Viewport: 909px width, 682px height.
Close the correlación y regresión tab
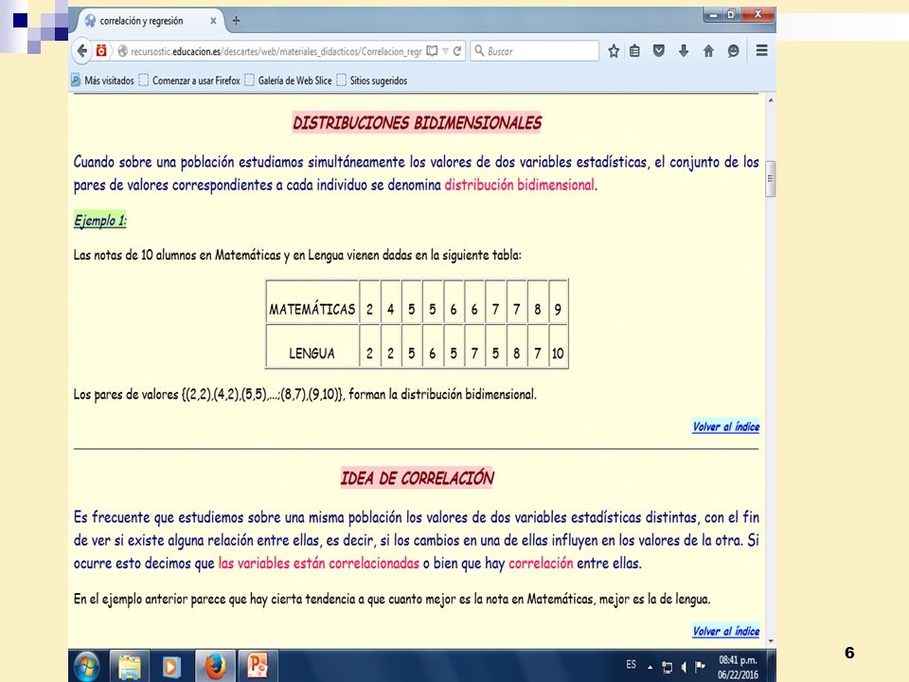click(213, 21)
